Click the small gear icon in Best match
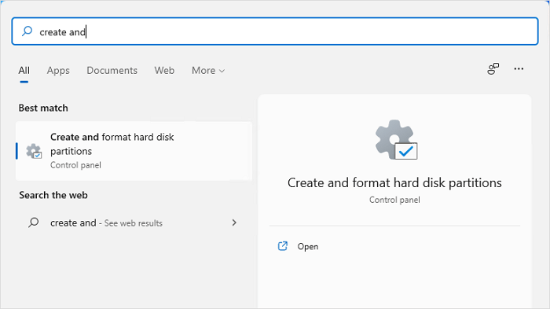550x309 pixels. click(34, 151)
